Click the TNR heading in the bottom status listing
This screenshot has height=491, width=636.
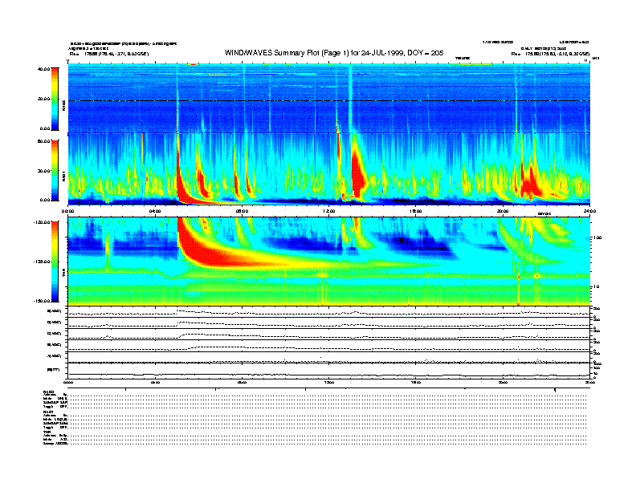[x=47, y=432]
